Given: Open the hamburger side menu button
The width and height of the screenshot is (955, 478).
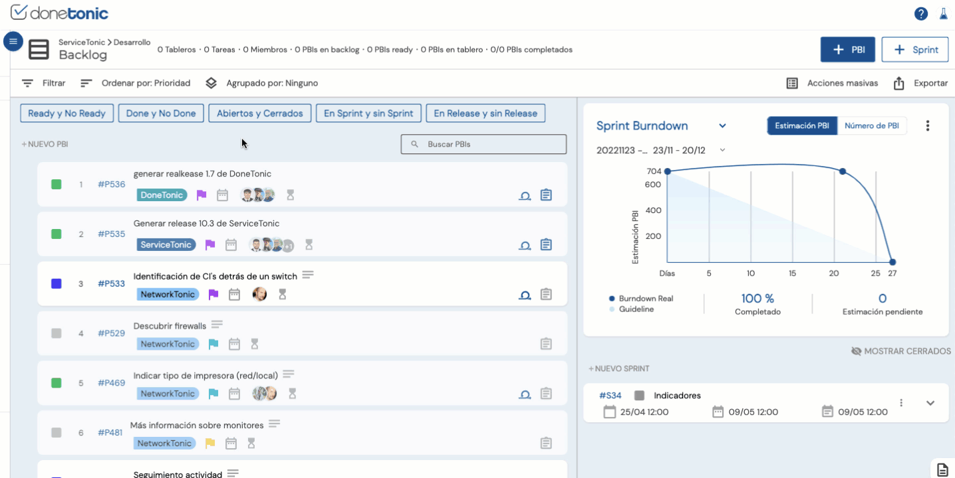Looking at the screenshot, I should coord(13,42).
